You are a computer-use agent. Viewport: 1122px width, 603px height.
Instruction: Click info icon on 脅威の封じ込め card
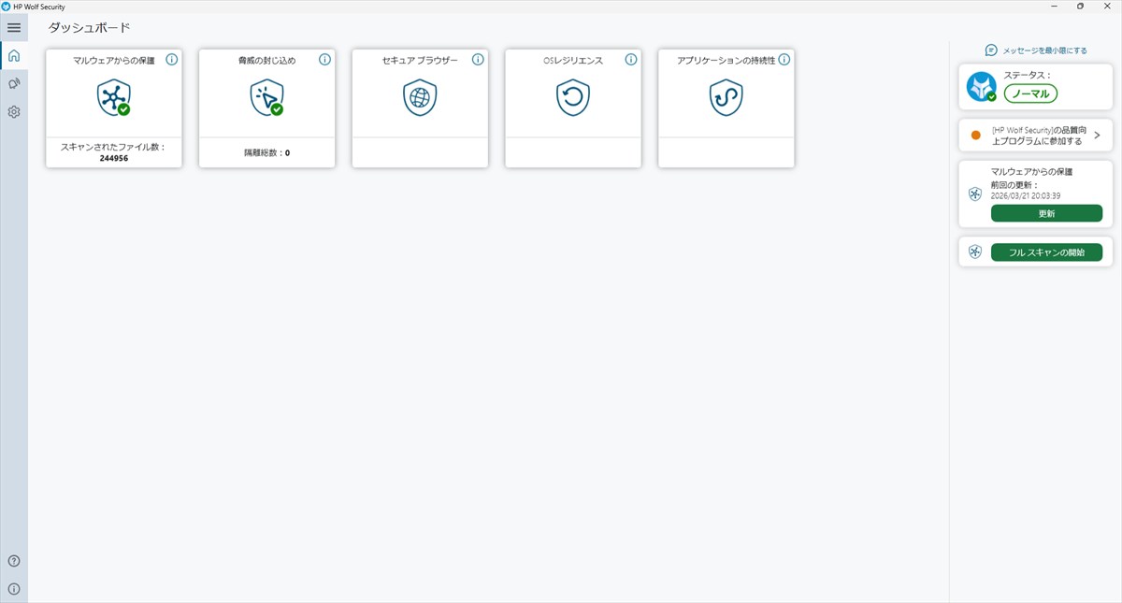click(x=324, y=60)
